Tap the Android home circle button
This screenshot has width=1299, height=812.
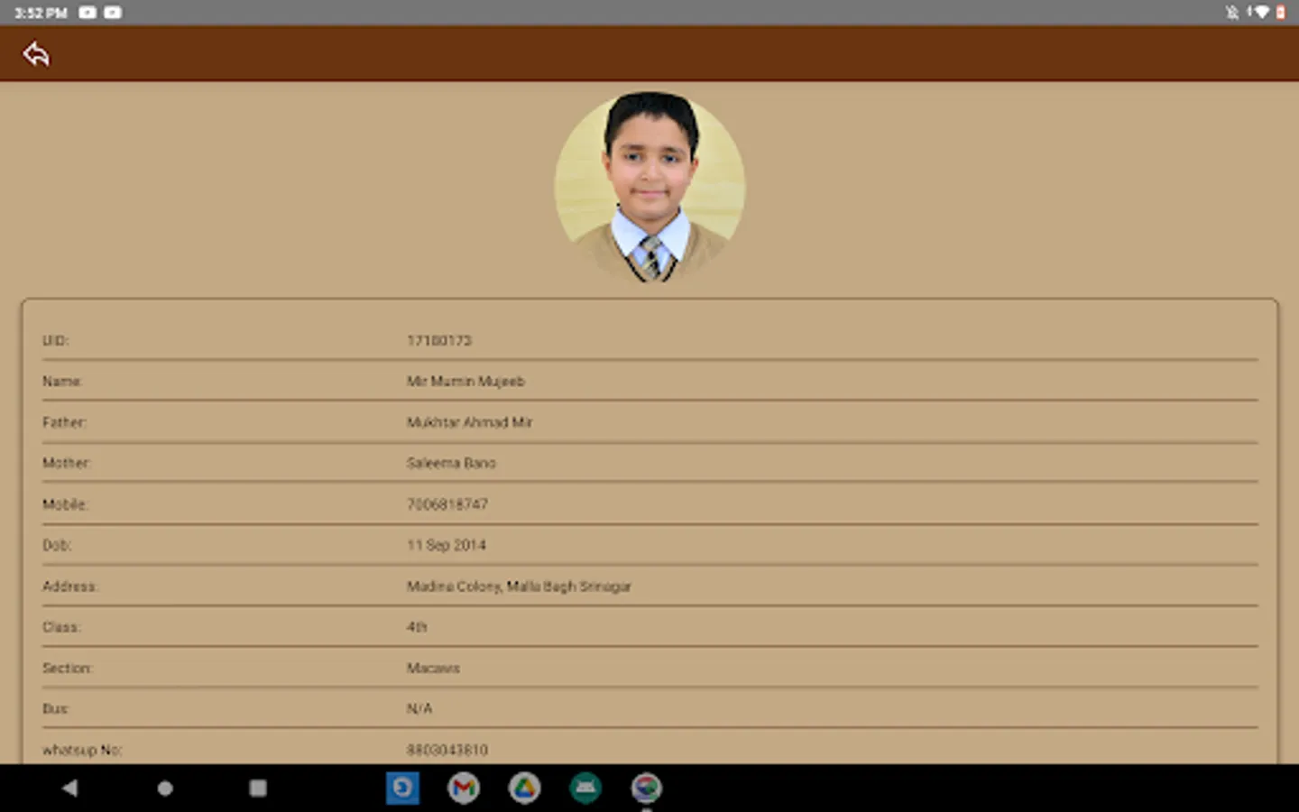coord(165,788)
